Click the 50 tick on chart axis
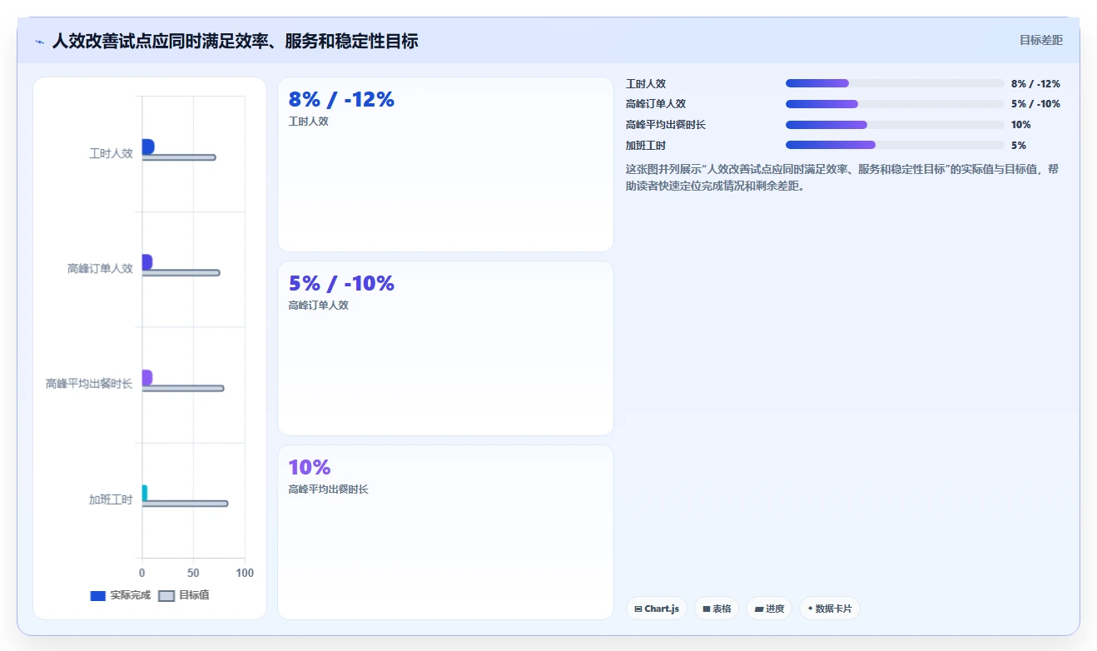Image resolution: width=1097 pixels, height=651 pixels. pos(193,573)
